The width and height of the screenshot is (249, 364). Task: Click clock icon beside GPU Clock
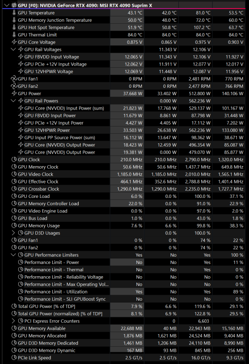click(x=14, y=160)
